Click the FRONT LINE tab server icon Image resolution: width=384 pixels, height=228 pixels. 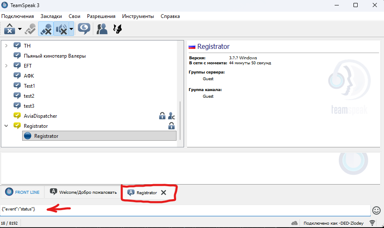9,192
